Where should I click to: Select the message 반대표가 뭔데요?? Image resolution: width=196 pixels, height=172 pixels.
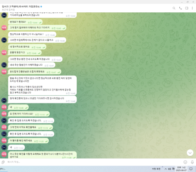tap(25, 22)
